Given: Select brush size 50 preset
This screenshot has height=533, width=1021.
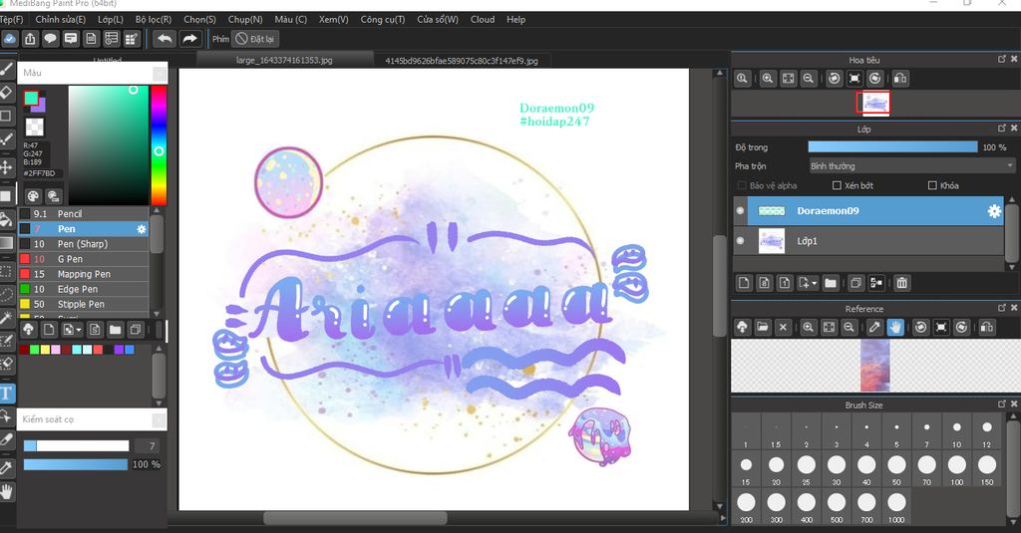Looking at the screenshot, I should (896, 470).
